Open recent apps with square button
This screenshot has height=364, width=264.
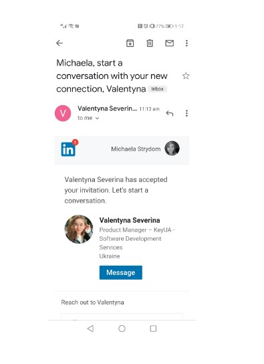[153, 329]
